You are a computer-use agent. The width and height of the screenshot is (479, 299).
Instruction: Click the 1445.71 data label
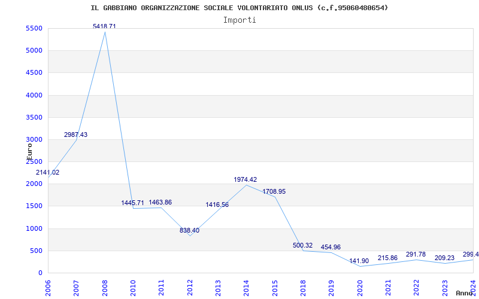tap(132, 203)
